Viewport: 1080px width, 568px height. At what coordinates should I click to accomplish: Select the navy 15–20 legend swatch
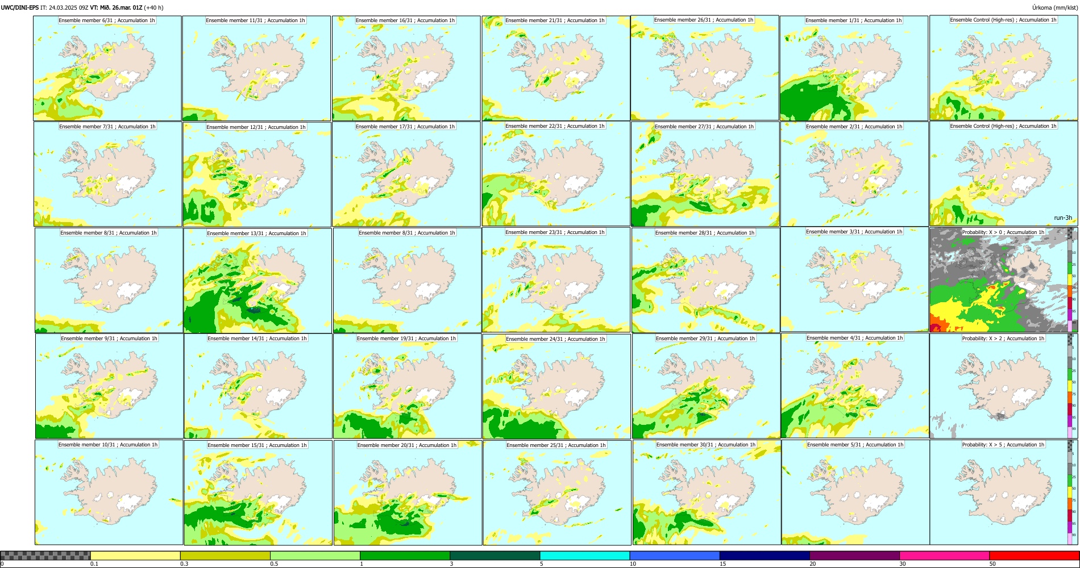765,556
